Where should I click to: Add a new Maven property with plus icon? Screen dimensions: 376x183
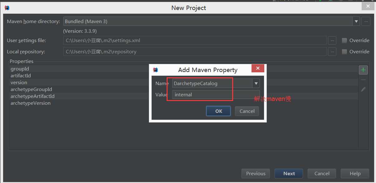point(363,70)
